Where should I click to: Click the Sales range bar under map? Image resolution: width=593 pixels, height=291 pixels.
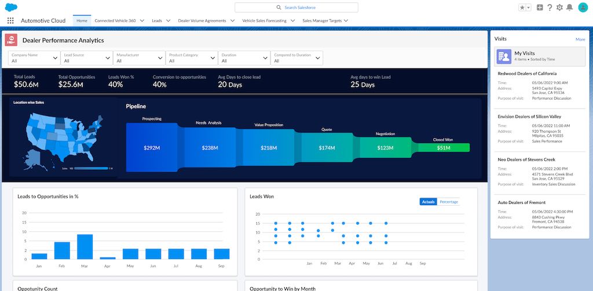coord(91,168)
